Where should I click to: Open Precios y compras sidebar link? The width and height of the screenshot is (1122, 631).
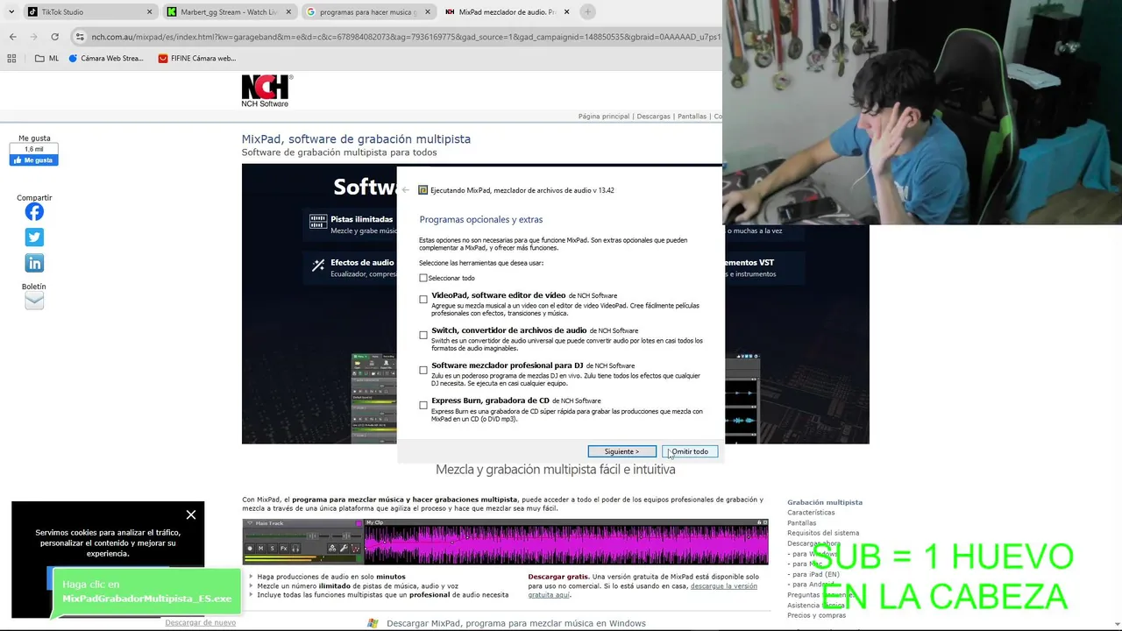(x=816, y=615)
